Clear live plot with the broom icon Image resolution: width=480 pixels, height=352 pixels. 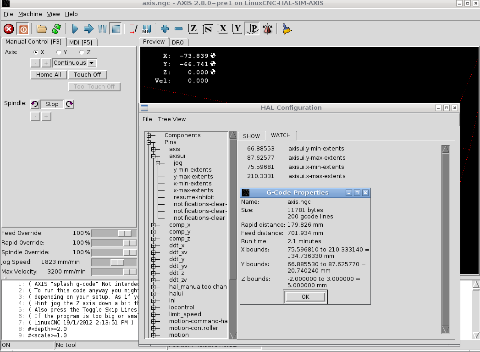[287, 29]
